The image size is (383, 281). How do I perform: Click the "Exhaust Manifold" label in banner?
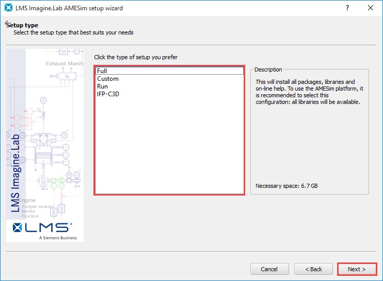tap(65, 64)
